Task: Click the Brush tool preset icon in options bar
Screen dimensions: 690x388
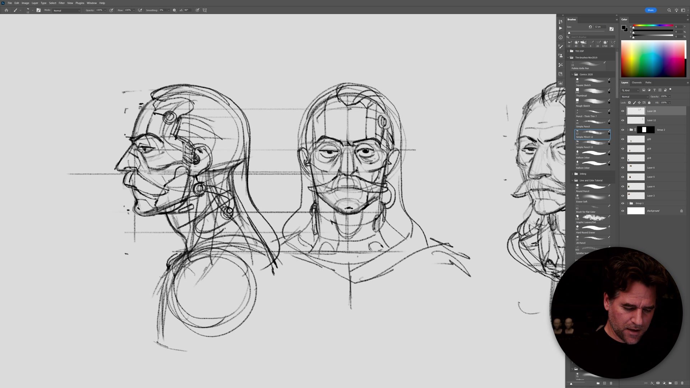Action: (x=15, y=10)
